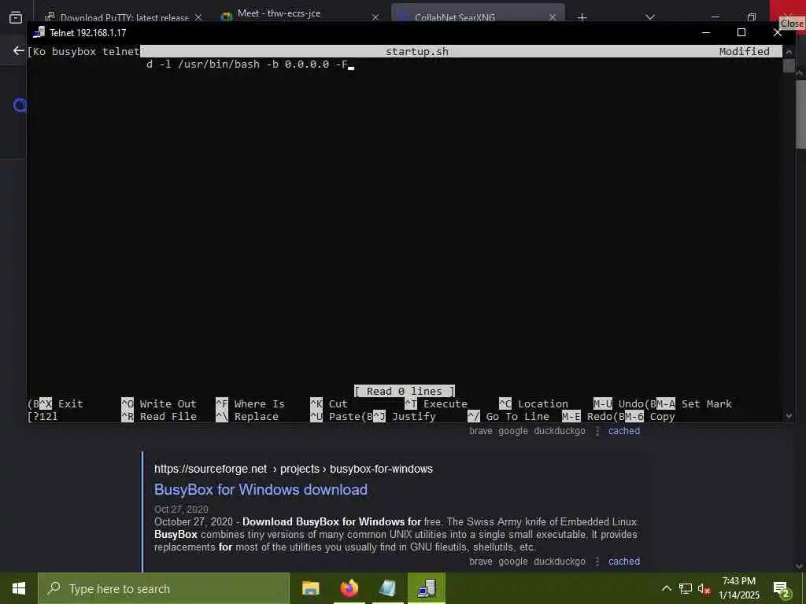Click the ^T Execute shortcut label
The height and width of the screenshot is (604, 806).
pyautogui.click(x=436, y=403)
